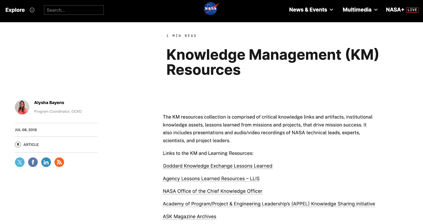Viewport: 423px width, 224px height.
Task: Visit NASA Office of the Chief Knowledge Officer
Action: point(213,191)
